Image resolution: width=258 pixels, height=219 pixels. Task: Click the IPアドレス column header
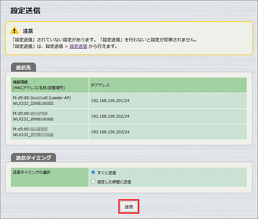click(168, 85)
